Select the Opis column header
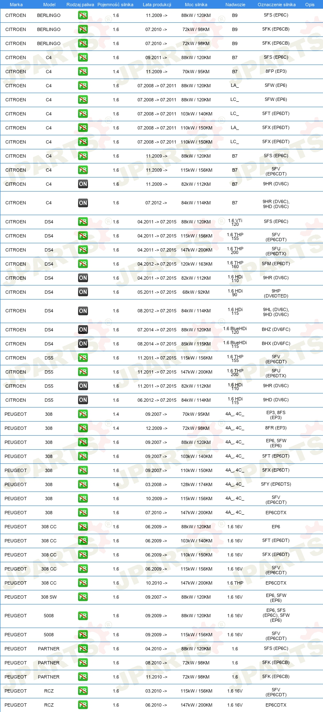The image size is (323, 712). coord(310,5)
